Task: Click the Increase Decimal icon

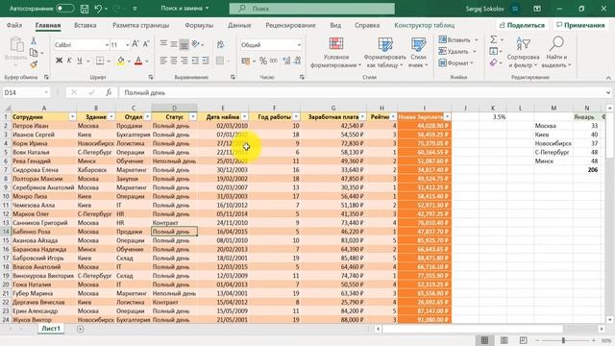Action: [x=286, y=61]
